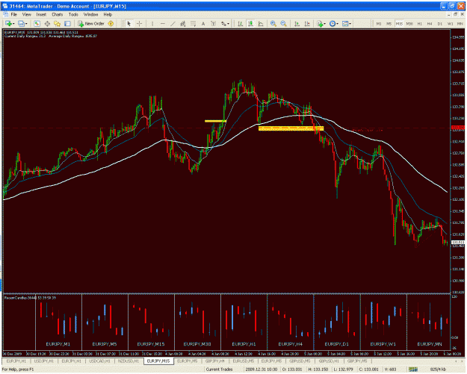Switch chart to line chart
Screen dimensions: 467x374
261,23
